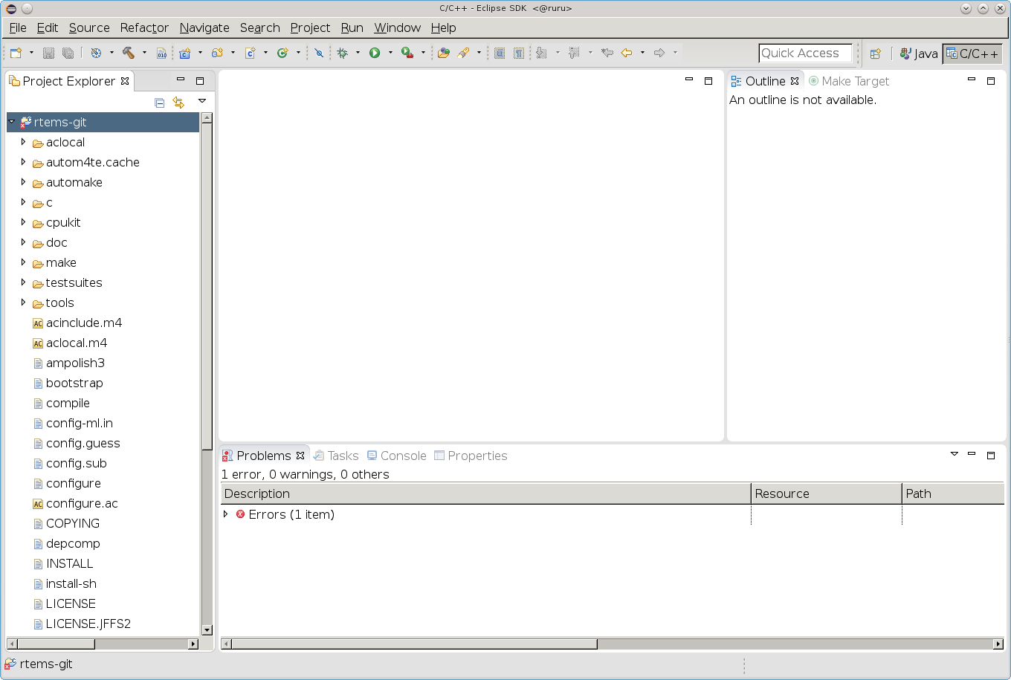This screenshot has height=680, width=1011.
Task: Click the New C/C++ Project icon
Action: click(x=184, y=53)
